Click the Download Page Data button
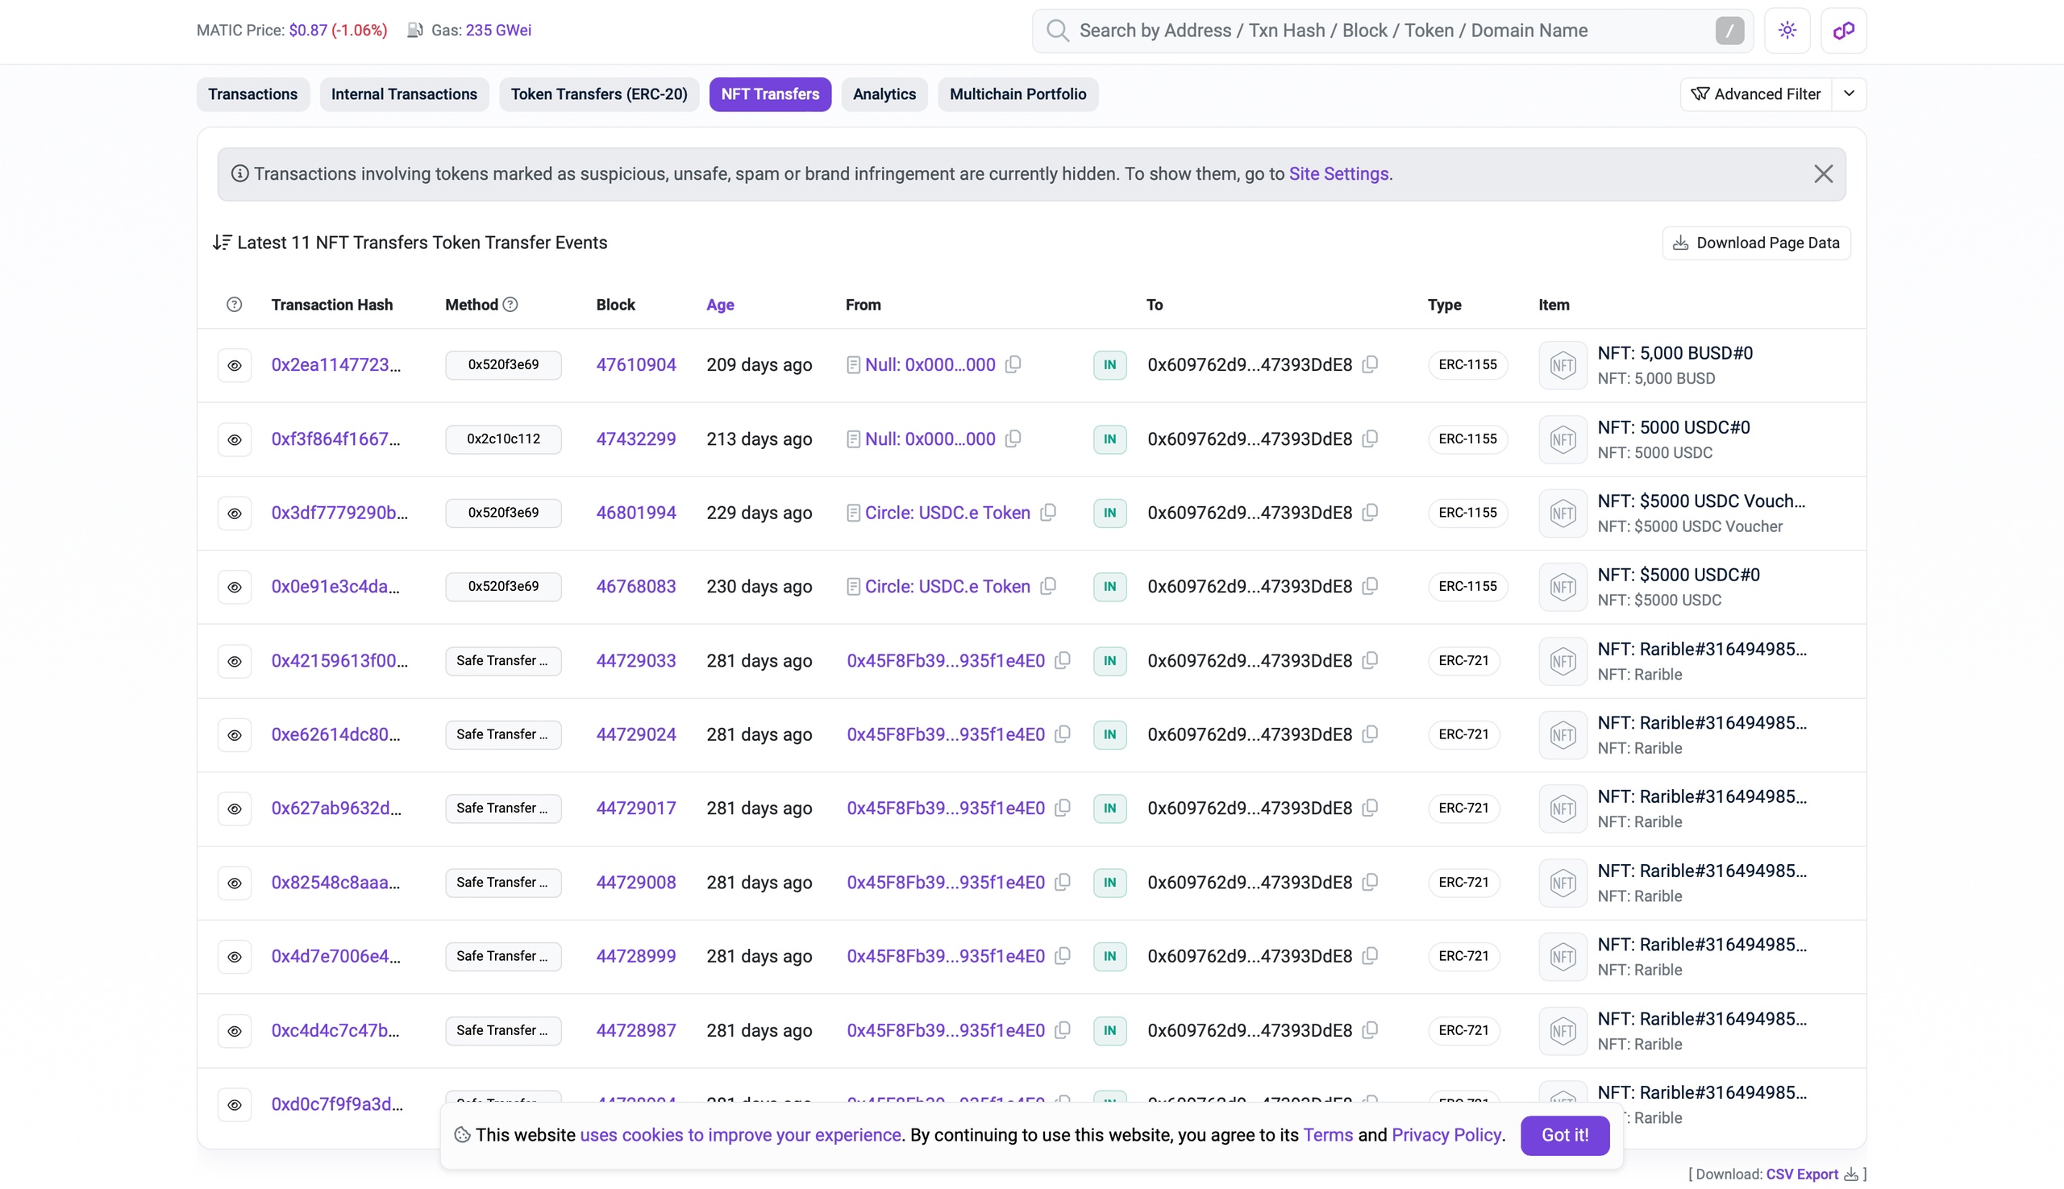 1755,243
